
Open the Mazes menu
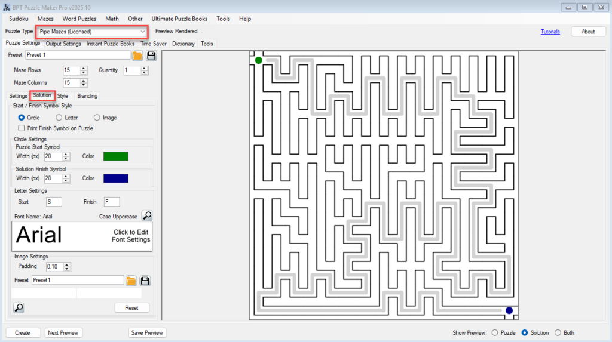(45, 19)
